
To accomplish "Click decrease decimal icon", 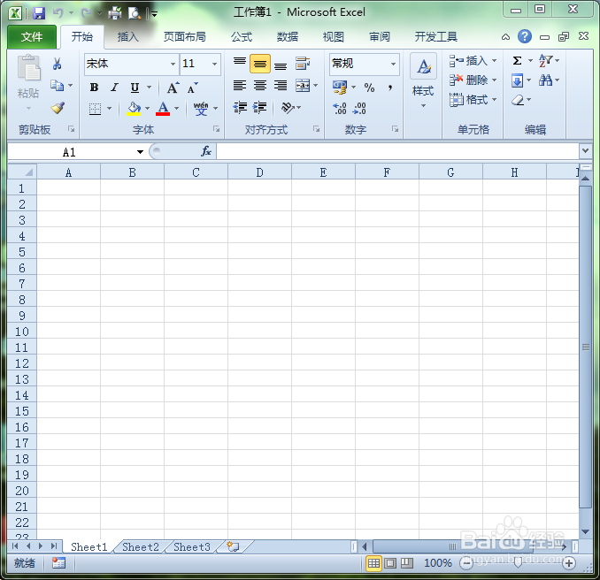I will pyautogui.click(x=359, y=108).
